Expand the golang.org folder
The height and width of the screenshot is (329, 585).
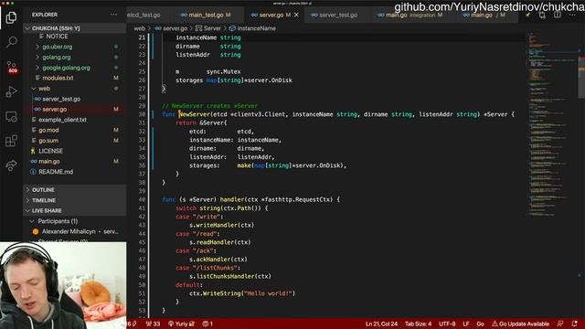click(x=57, y=57)
